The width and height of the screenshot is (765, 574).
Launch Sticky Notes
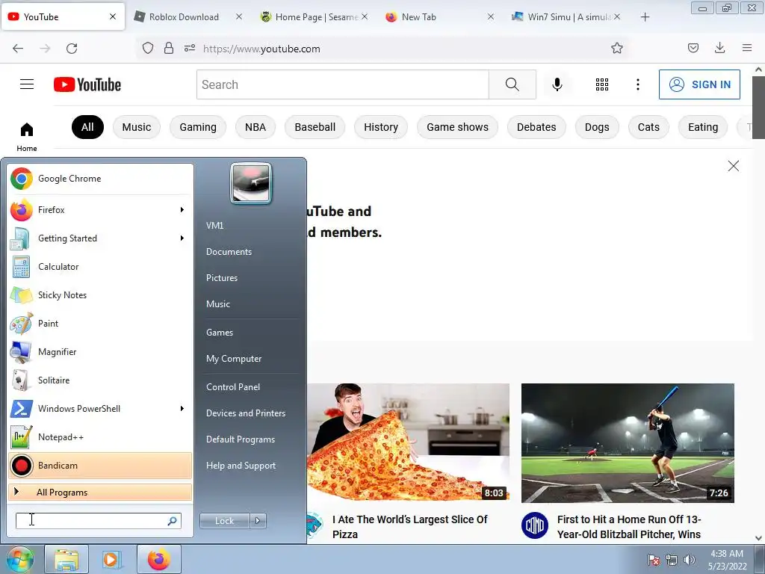coord(100,294)
